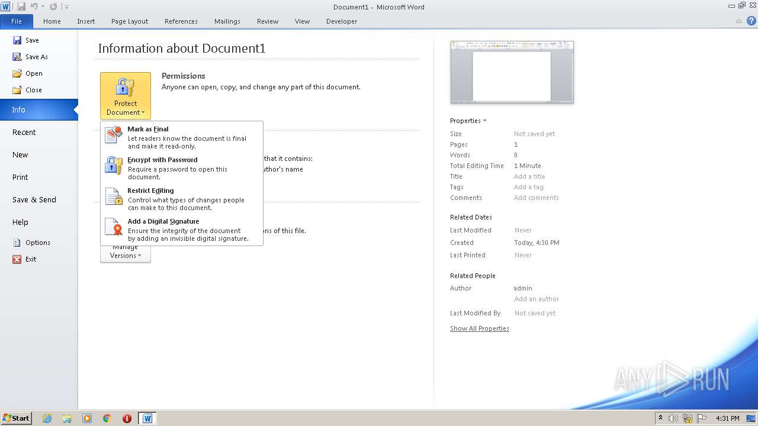This screenshot has width=758, height=426.
Task: Choose Save As in the sidebar
Action: 30,57
